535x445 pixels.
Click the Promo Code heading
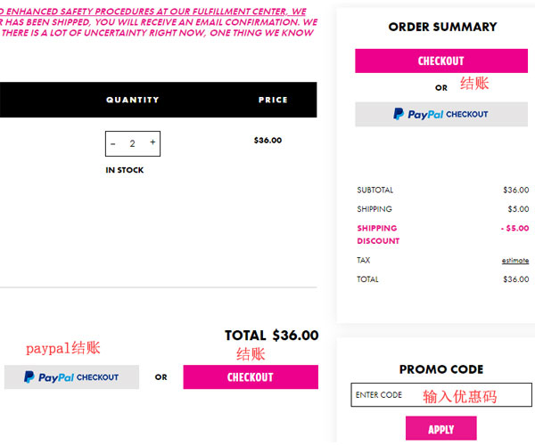(x=441, y=369)
